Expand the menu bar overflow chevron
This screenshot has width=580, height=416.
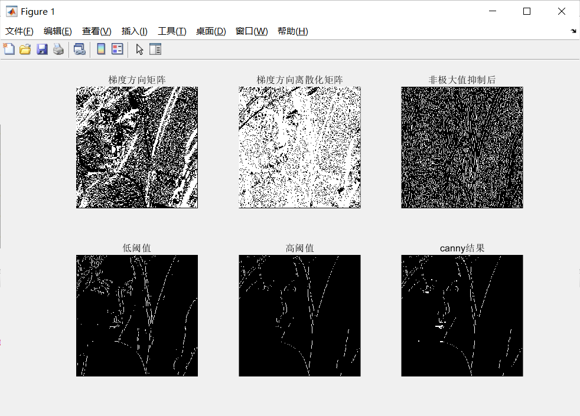(572, 31)
